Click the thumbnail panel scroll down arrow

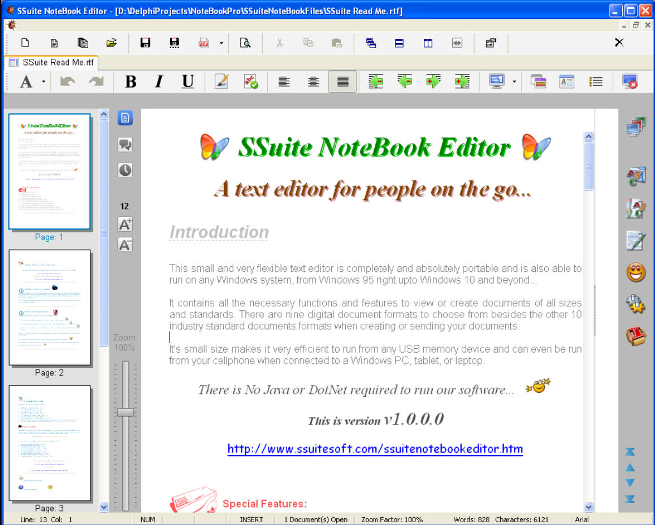(x=103, y=507)
